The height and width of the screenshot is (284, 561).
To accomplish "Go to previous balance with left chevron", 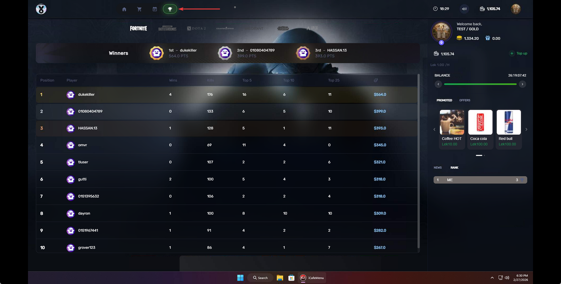I will coord(438,84).
